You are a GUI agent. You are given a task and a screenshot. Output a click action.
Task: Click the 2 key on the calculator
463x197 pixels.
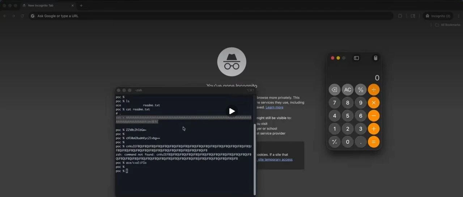[x=348, y=129]
